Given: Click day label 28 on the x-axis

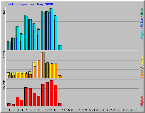Looking at the screenshot, I should coord(123,110).
